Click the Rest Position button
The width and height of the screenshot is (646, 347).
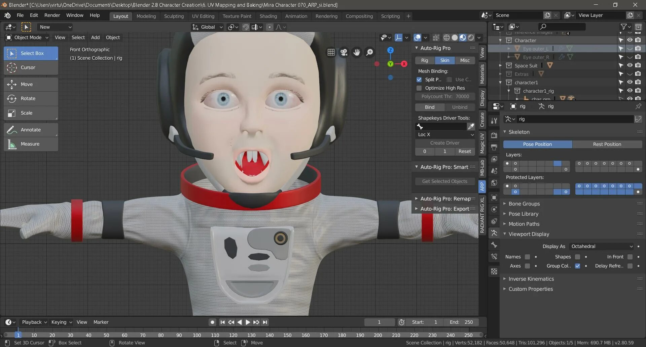click(607, 144)
